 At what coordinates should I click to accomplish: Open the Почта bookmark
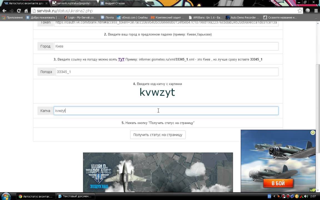point(107,17)
